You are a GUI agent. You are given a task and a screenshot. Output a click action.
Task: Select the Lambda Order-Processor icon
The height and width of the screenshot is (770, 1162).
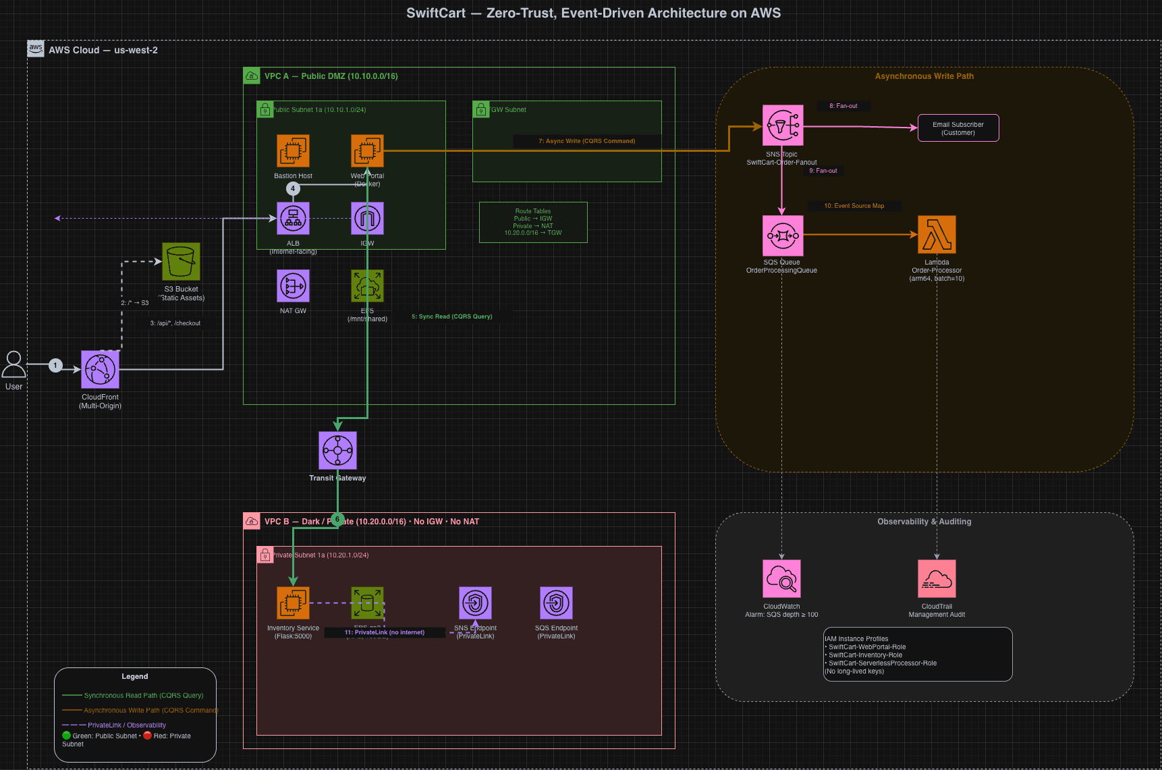click(x=937, y=235)
